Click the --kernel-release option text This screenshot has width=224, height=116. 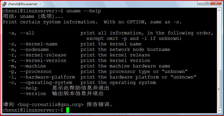point(43,55)
